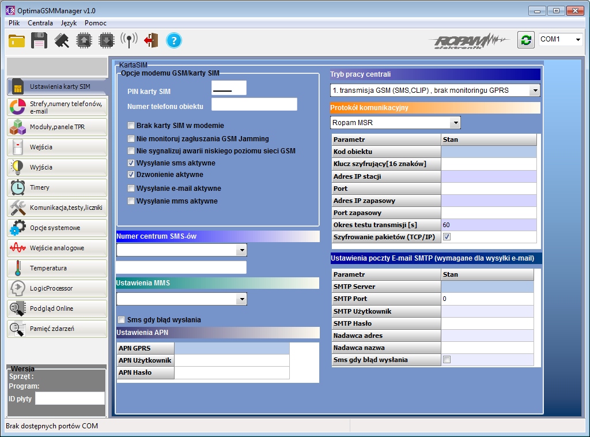The image size is (590, 437).
Task: Click the 'Numer telefonu obiektu' input field
Action: click(254, 104)
